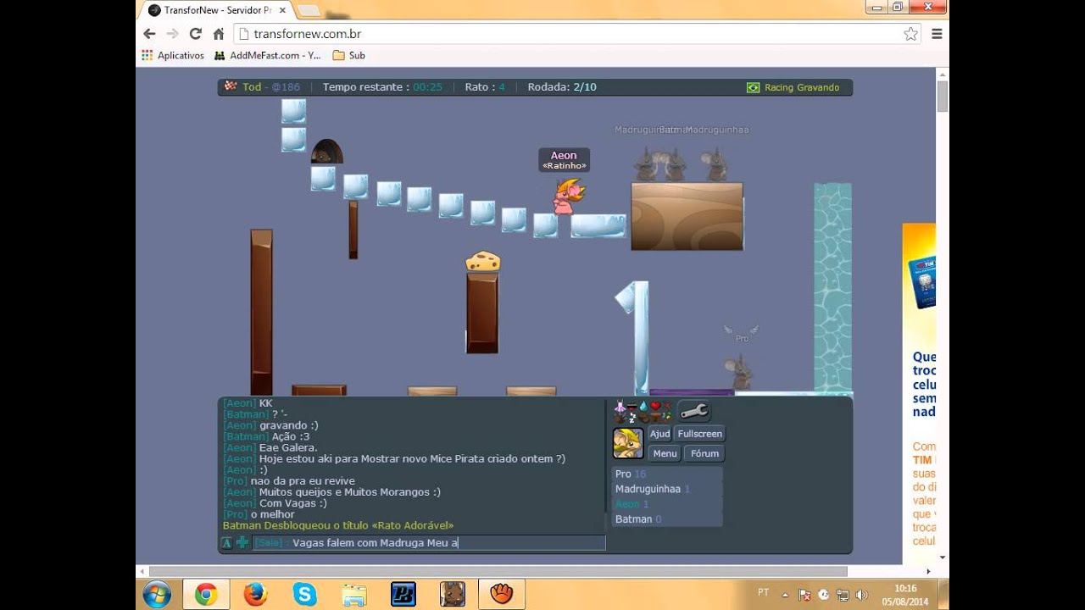Viewport: 1085px width, 610px height.
Task: Click the mouse hole at top left
Action: 326,152
